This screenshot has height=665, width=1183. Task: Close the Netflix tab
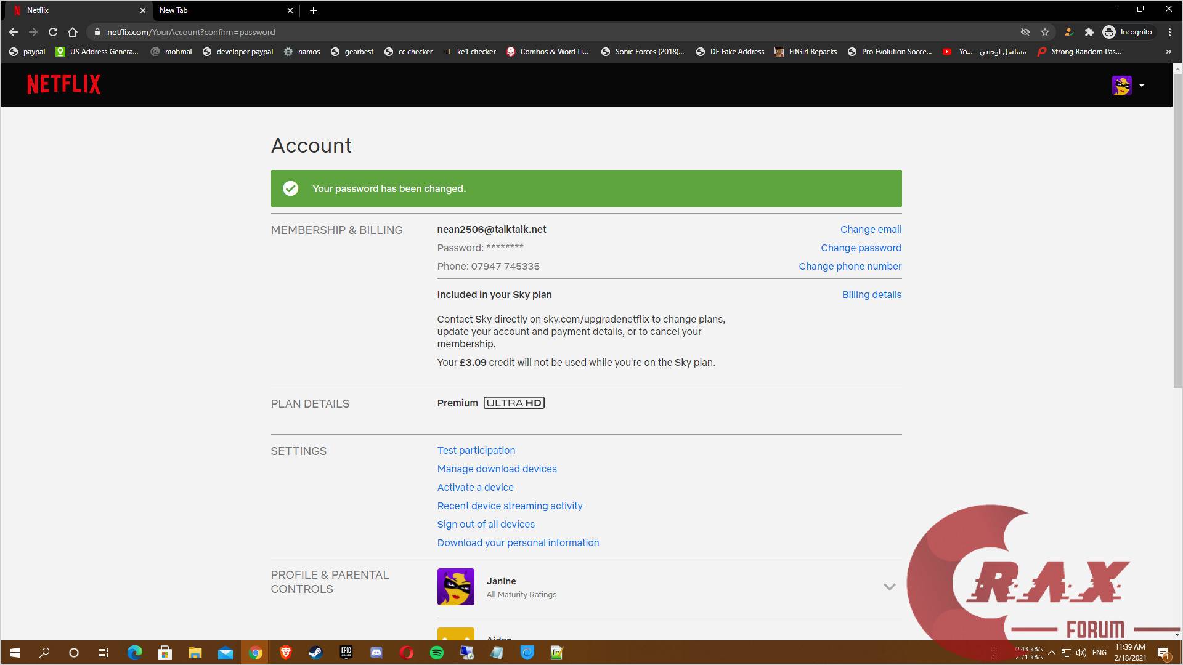coord(142,10)
